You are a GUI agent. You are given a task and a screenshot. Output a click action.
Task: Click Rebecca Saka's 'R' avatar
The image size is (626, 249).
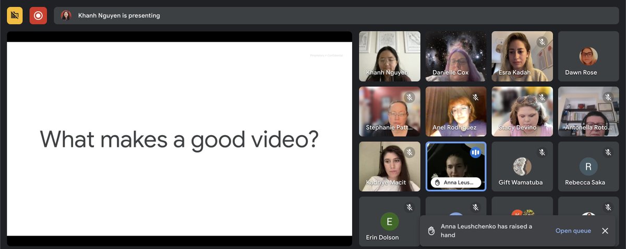click(588, 166)
